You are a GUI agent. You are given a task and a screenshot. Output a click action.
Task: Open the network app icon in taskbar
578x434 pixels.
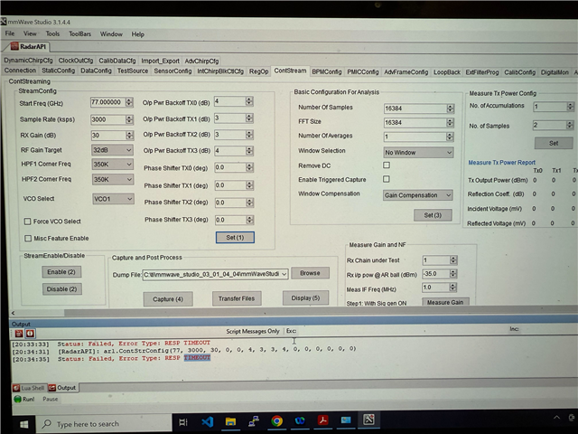pos(254,421)
